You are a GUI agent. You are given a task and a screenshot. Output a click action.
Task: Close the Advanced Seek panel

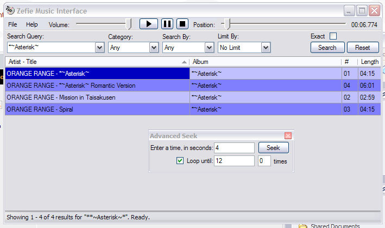(x=288, y=136)
